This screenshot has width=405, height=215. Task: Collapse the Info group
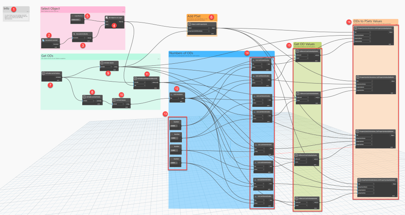tap(27, 12)
